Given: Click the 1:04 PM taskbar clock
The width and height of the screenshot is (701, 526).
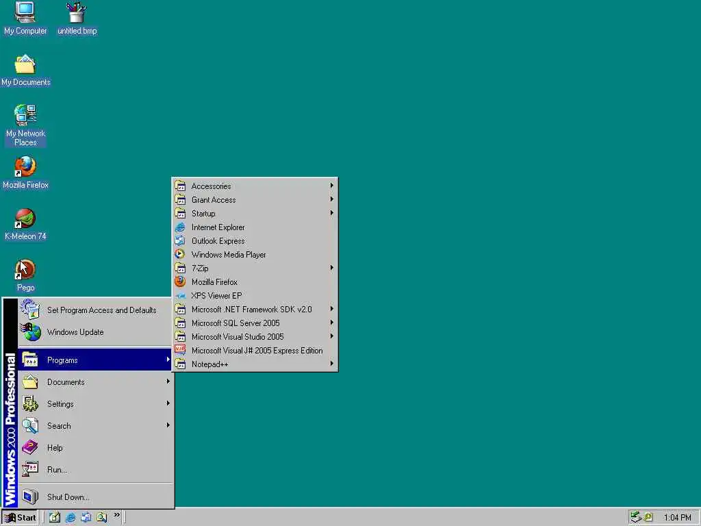Looking at the screenshot, I should 677,518.
